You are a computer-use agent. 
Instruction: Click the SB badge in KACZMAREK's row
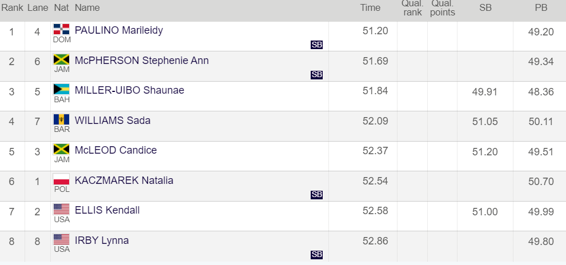316,195
